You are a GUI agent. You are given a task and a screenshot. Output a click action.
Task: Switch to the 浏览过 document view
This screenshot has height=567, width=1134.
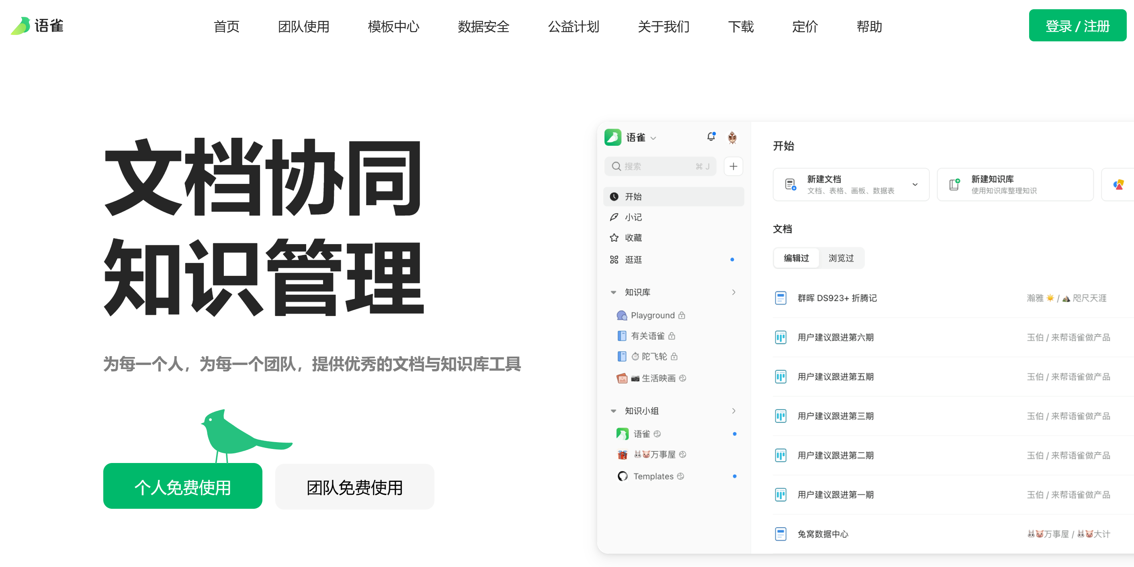click(x=841, y=258)
